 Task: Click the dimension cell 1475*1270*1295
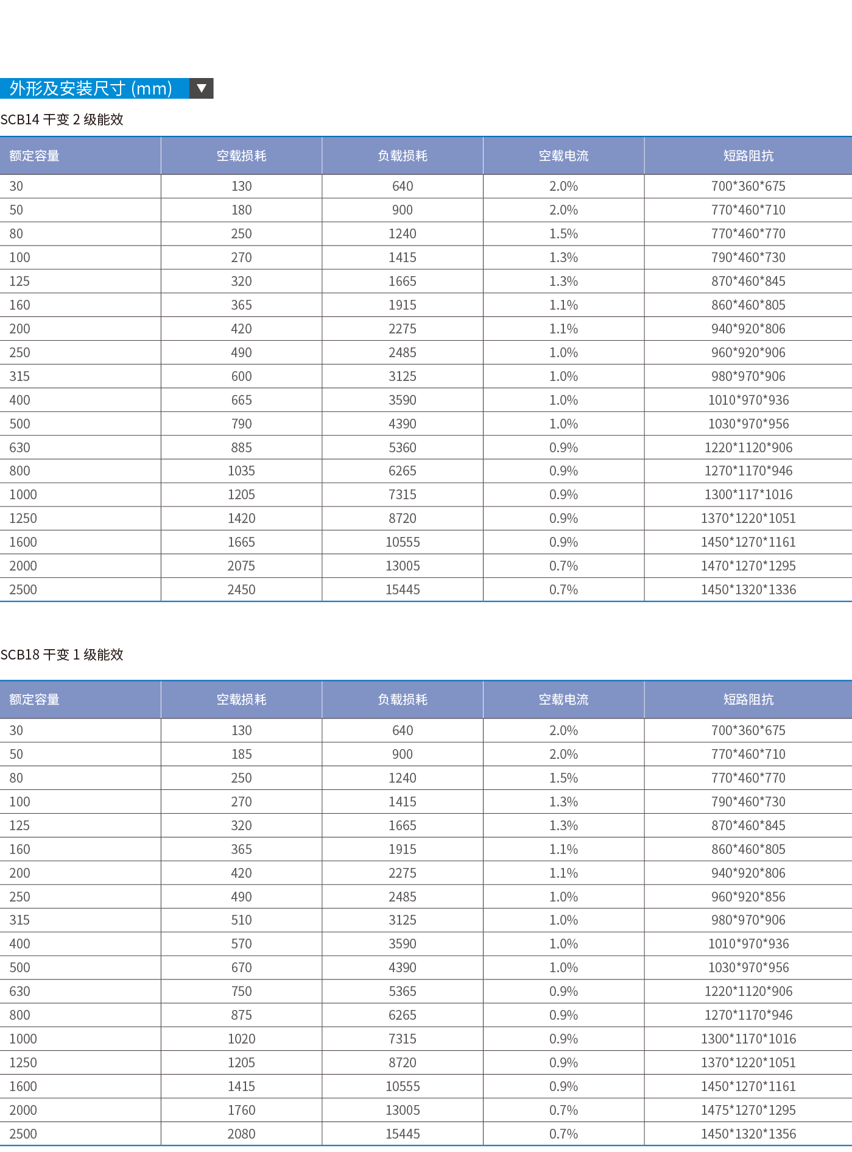point(748,1110)
